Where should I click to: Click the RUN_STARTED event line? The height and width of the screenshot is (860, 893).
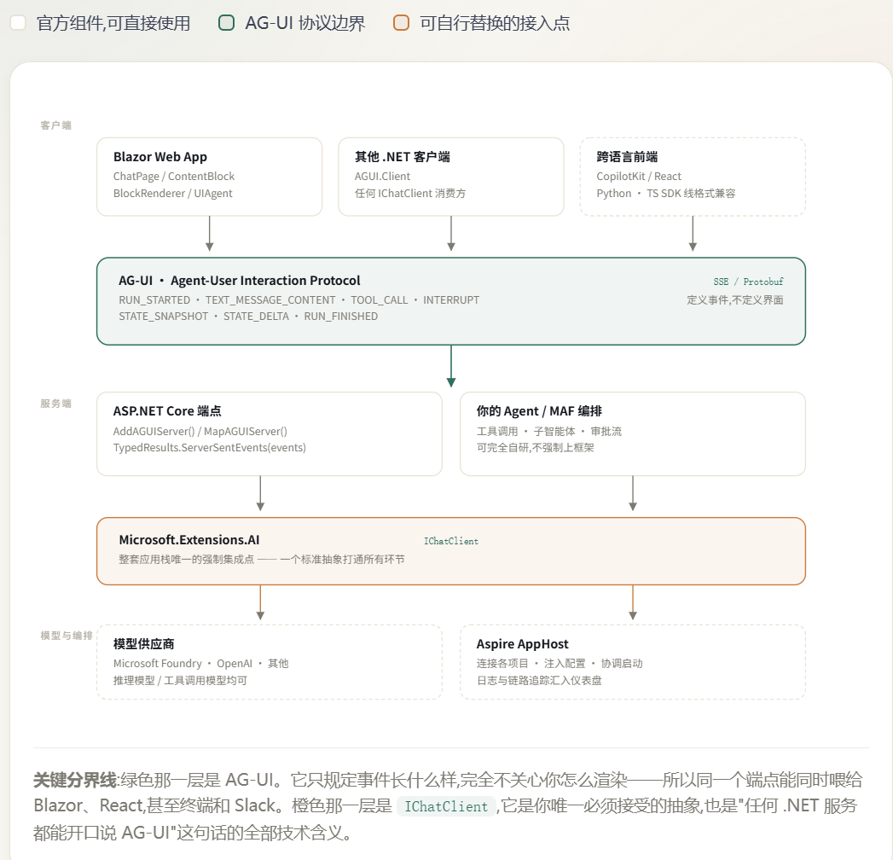coord(299,299)
